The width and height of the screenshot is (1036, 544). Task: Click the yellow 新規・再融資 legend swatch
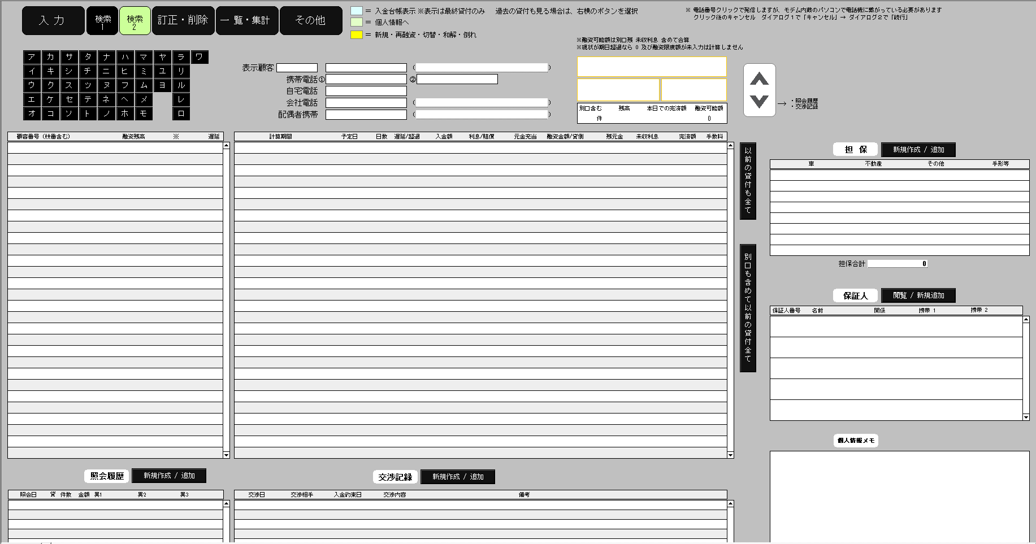point(357,34)
